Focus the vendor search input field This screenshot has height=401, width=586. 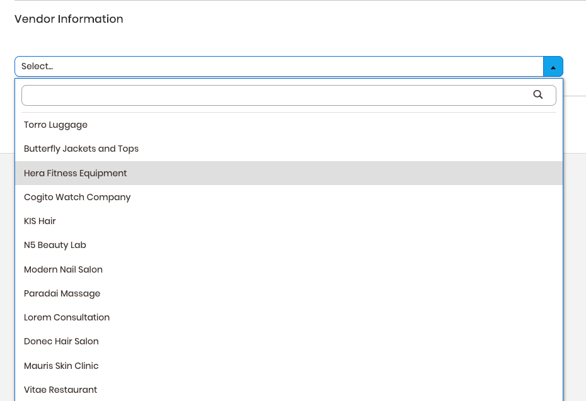tap(289, 95)
